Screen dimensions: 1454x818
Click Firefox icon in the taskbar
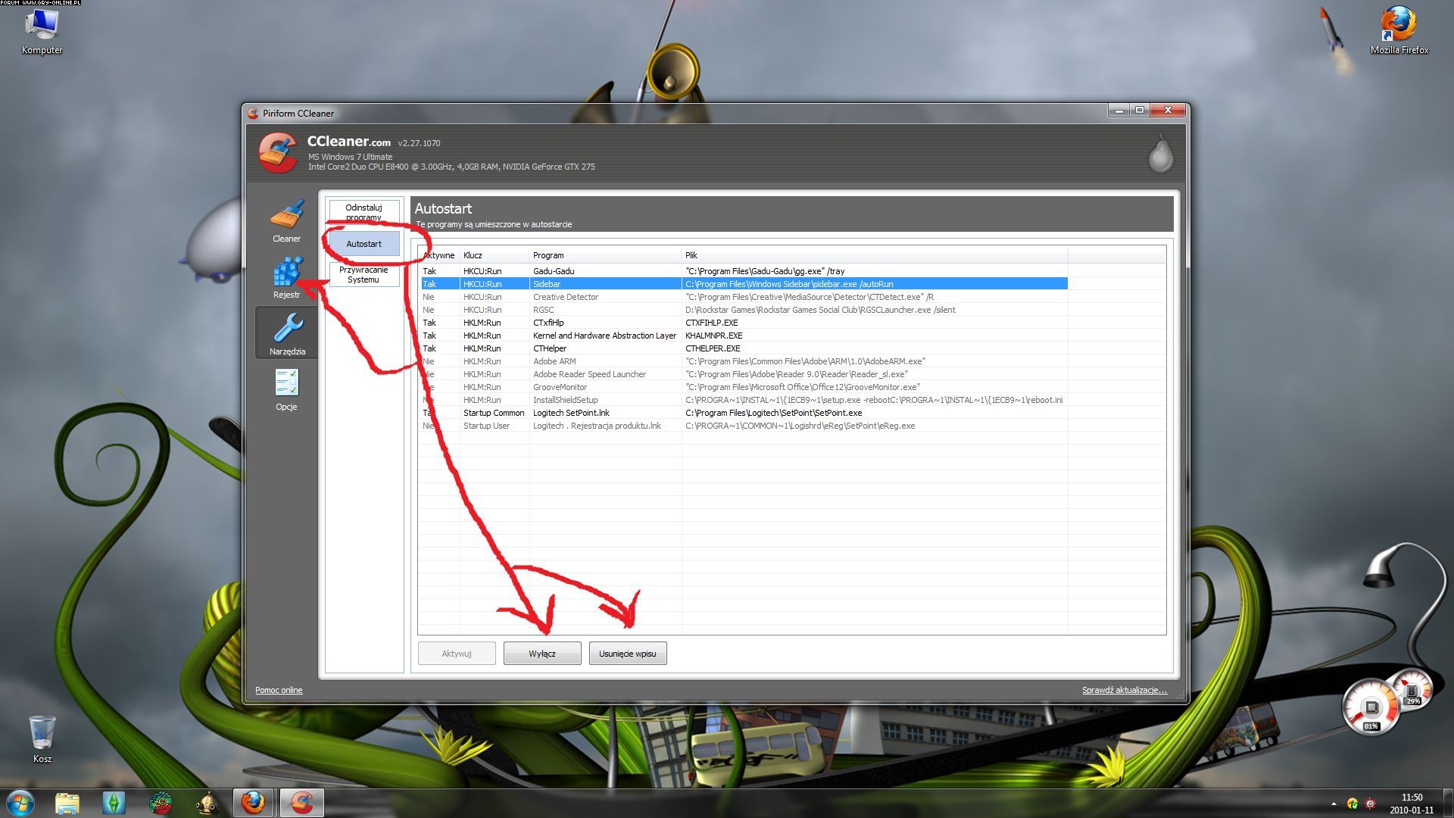[253, 802]
